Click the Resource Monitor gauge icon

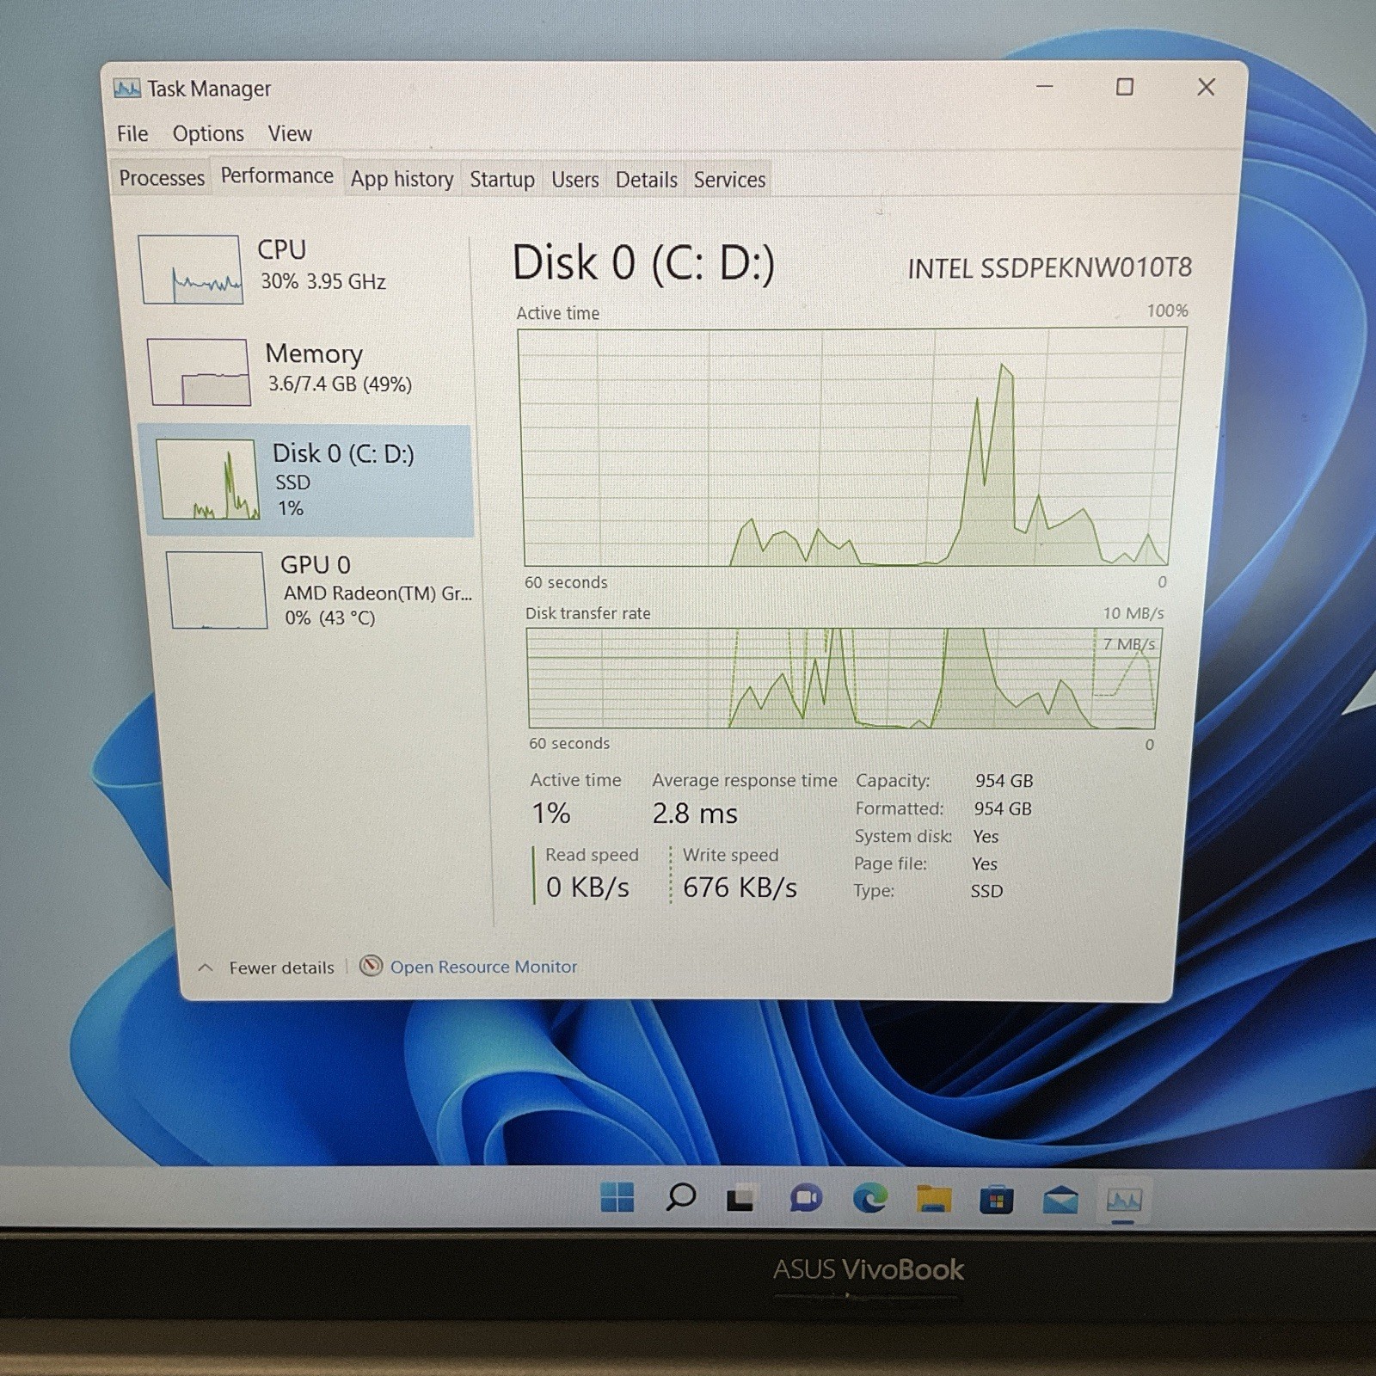click(371, 966)
